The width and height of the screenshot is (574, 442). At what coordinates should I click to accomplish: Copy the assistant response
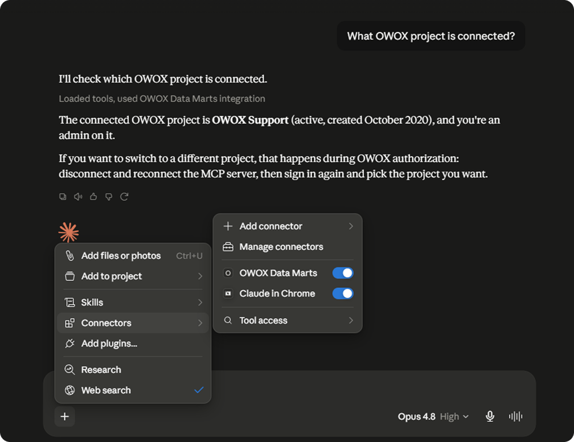pyautogui.click(x=63, y=197)
